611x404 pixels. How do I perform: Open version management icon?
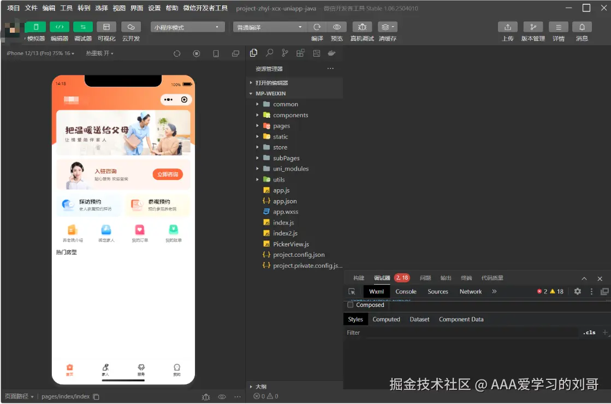click(x=533, y=27)
